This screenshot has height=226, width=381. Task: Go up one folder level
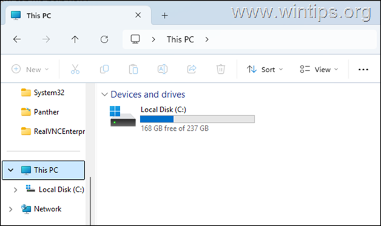[x=75, y=39]
